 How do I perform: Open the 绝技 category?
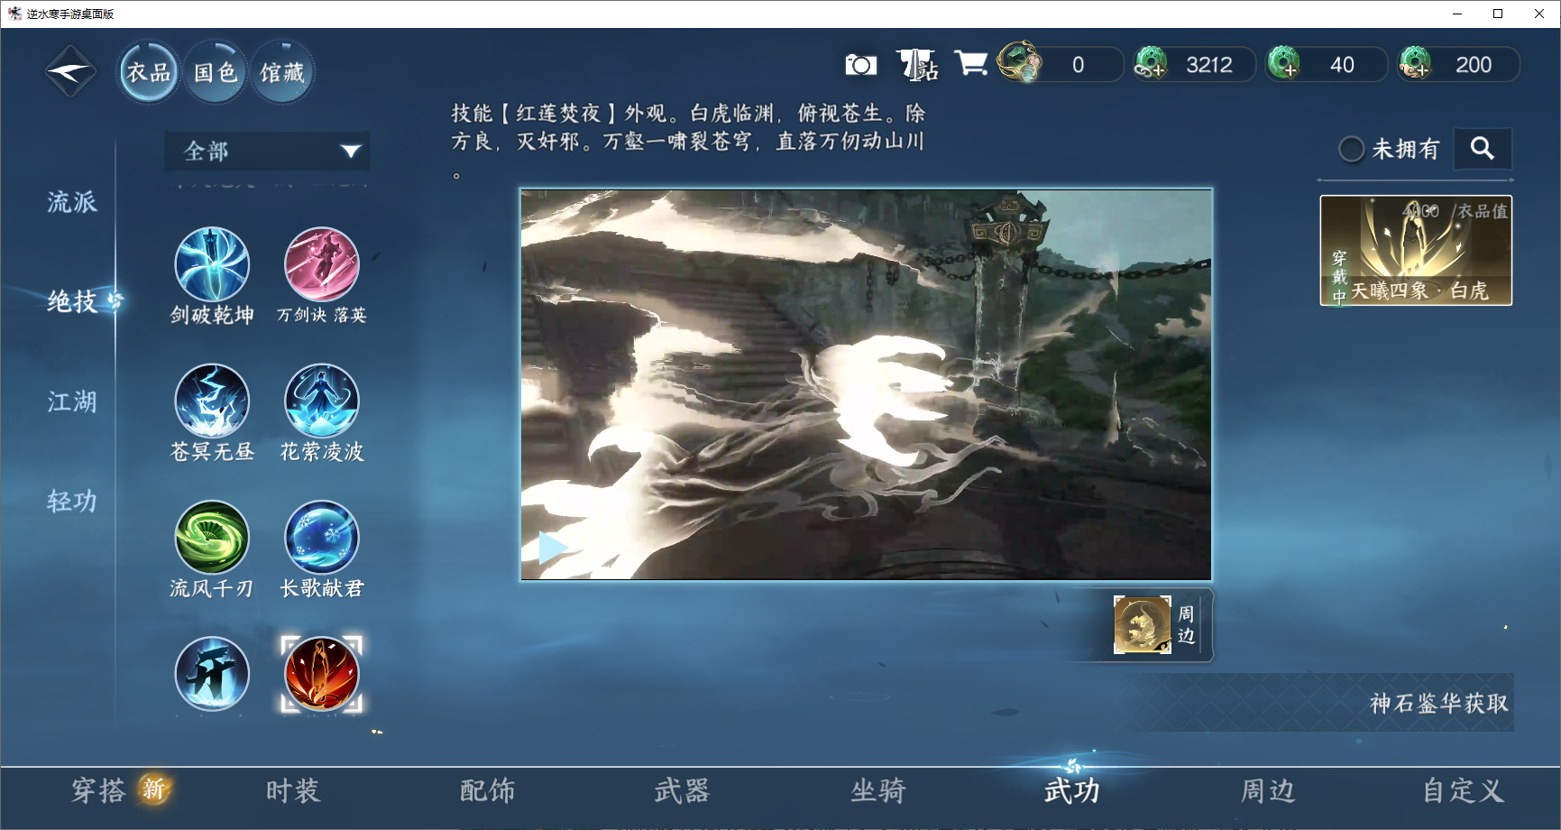[x=72, y=301]
